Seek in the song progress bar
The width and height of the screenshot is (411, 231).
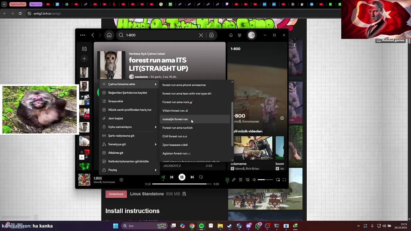coord(182,184)
